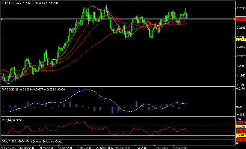Click the RSI 50.537 red level label
This screenshot has height=149, width=246.
point(241,131)
